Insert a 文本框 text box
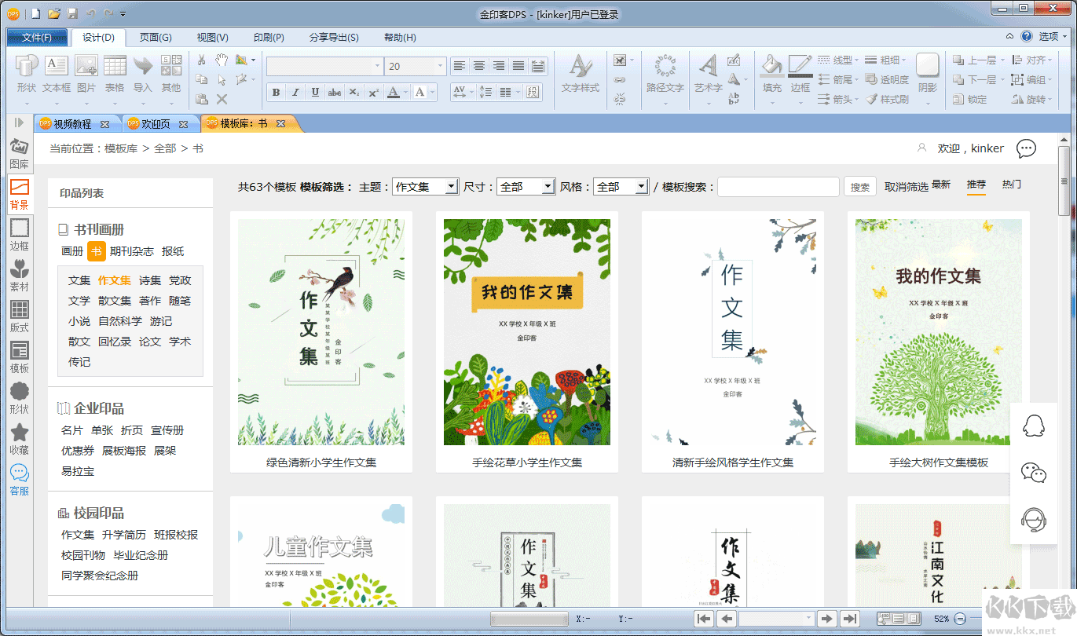 click(x=57, y=74)
